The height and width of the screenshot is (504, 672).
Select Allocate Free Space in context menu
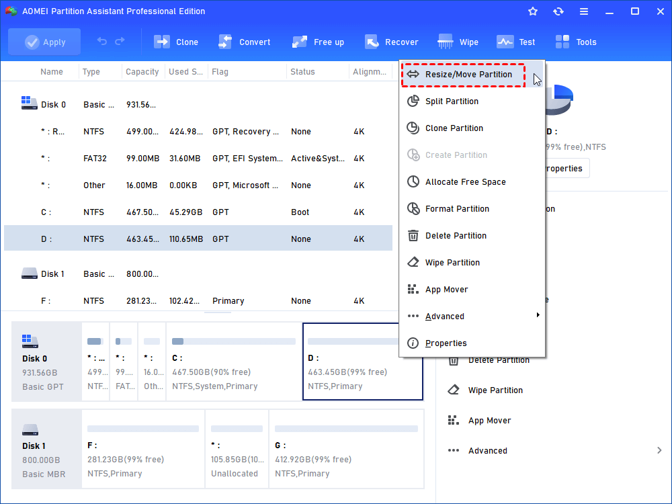click(472, 181)
